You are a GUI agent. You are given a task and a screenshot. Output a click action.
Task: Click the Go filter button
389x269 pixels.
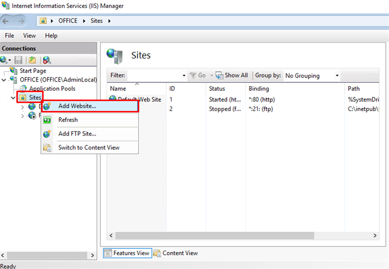tap(197, 75)
